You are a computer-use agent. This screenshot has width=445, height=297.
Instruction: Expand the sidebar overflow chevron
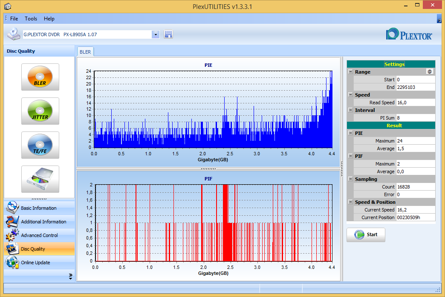(70, 276)
